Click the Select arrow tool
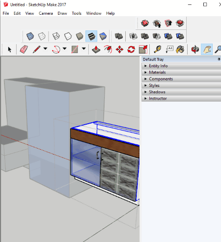 (x=9, y=49)
